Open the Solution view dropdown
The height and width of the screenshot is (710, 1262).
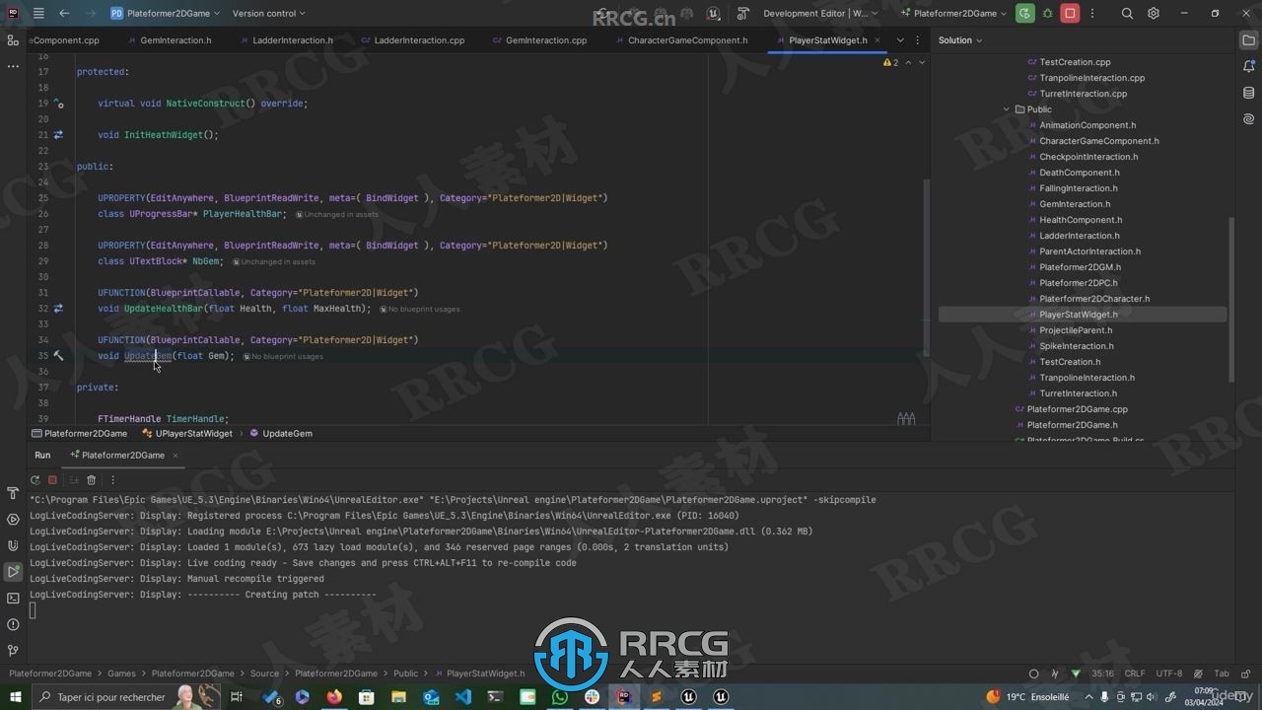tap(960, 40)
